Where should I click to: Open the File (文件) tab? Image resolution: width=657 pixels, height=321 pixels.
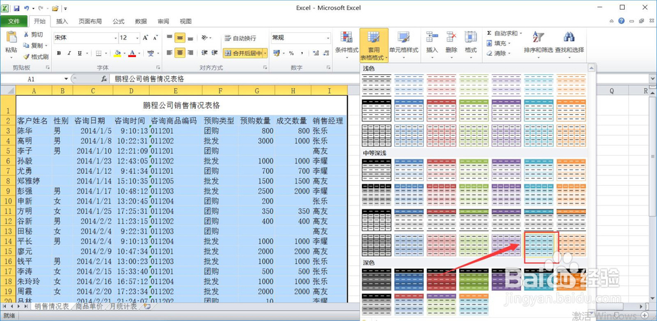(x=14, y=22)
